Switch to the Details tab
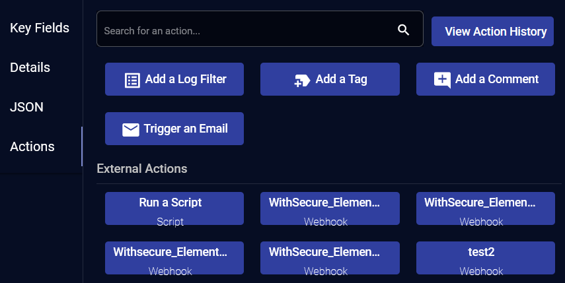The height and width of the screenshot is (283, 565). (30, 67)
